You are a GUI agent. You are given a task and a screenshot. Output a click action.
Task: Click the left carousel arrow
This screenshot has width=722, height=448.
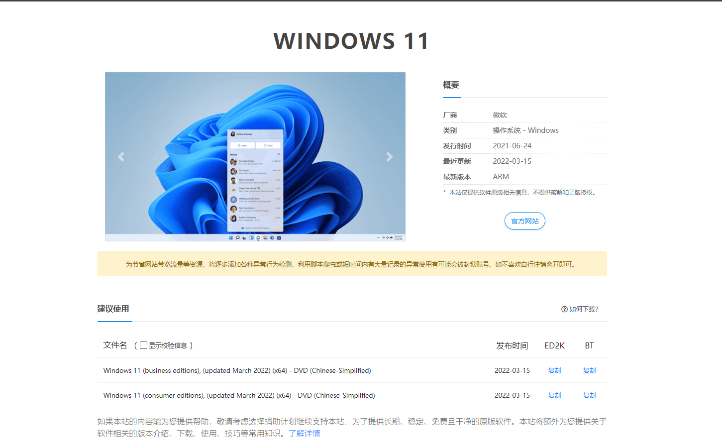(121, 156)
